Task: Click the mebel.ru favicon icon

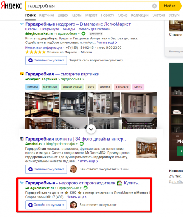Action: click(22, 139)
